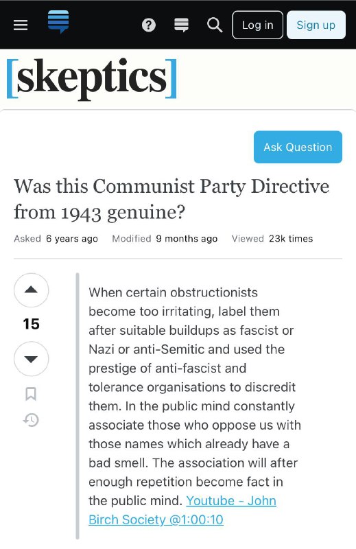Click the search magnifier icon

pyautogui.click(x=215, y=25)
